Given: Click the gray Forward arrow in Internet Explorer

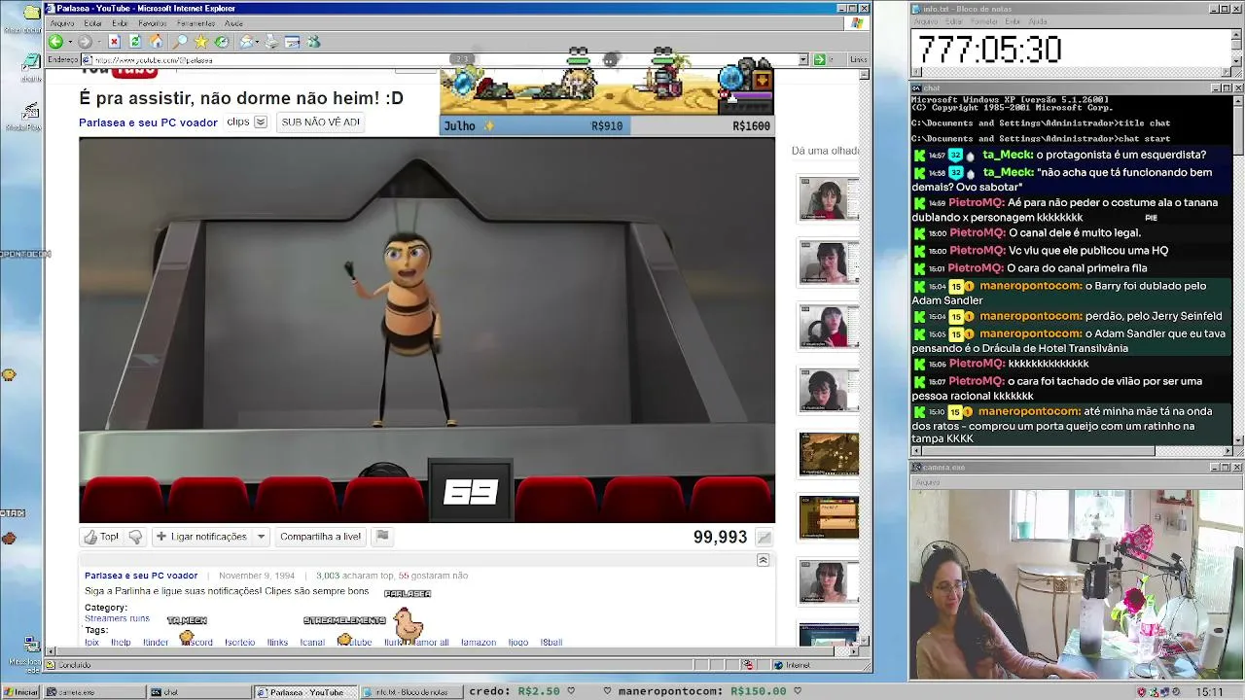Looking at the screenshot, I should [85, 42].
